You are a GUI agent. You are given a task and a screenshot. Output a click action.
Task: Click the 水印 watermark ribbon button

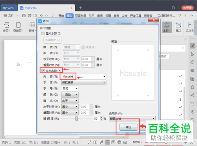click(167, 27)
